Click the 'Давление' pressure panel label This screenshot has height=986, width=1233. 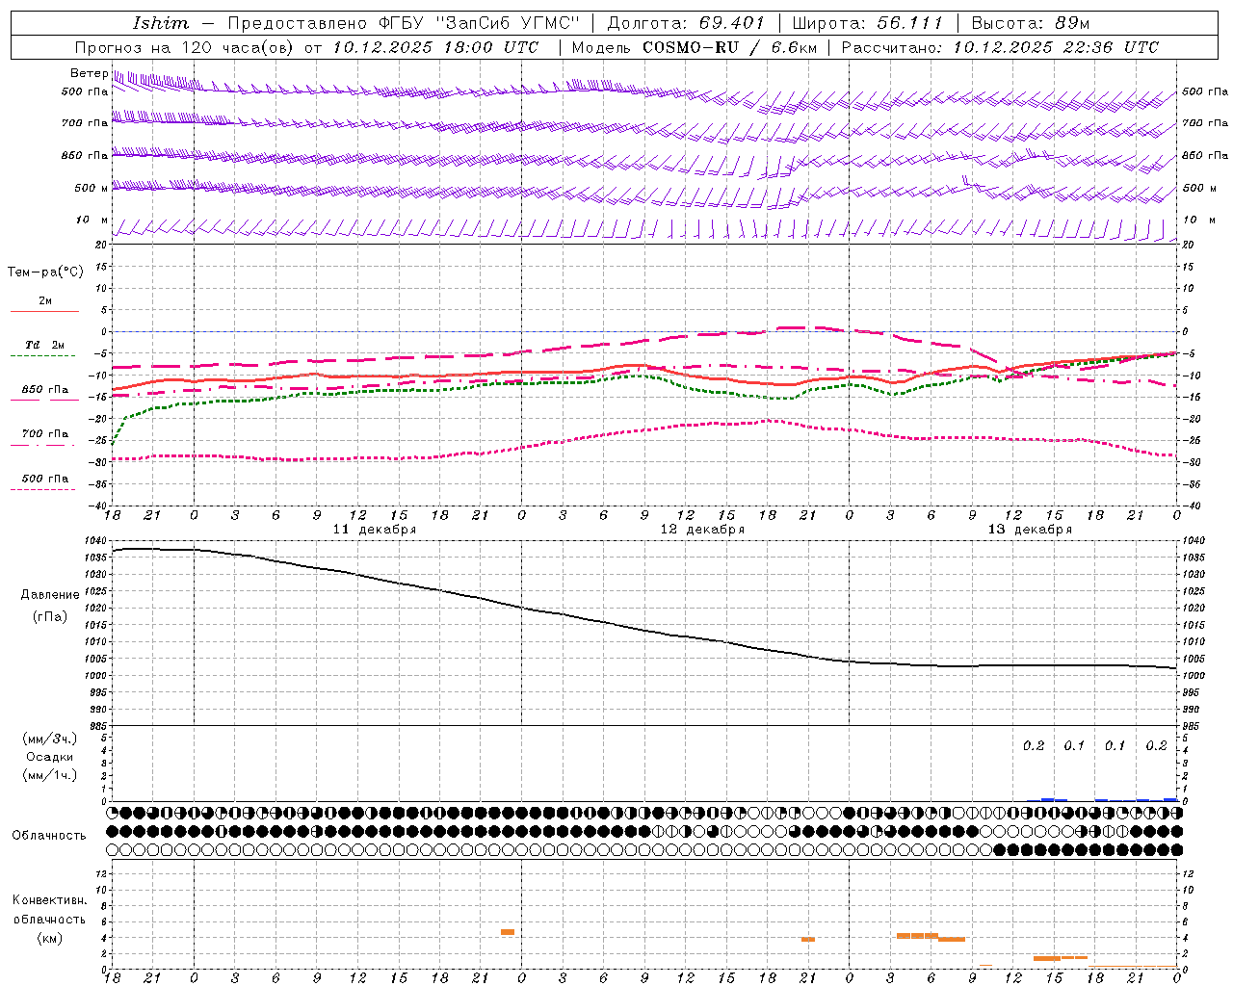click(x=50, y=595)
